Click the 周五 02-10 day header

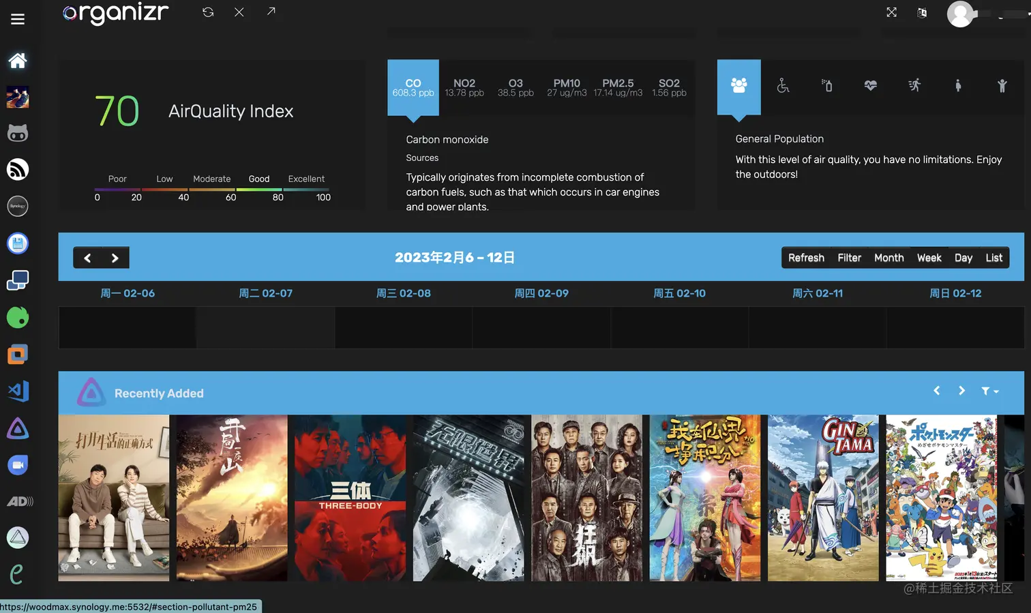pyautogui.click(x=679, y=293)
